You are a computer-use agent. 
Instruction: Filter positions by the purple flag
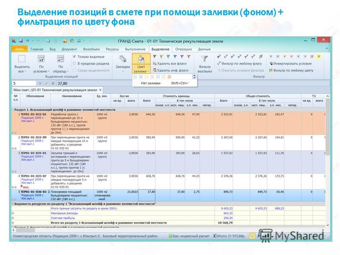(x=246, y=57)
